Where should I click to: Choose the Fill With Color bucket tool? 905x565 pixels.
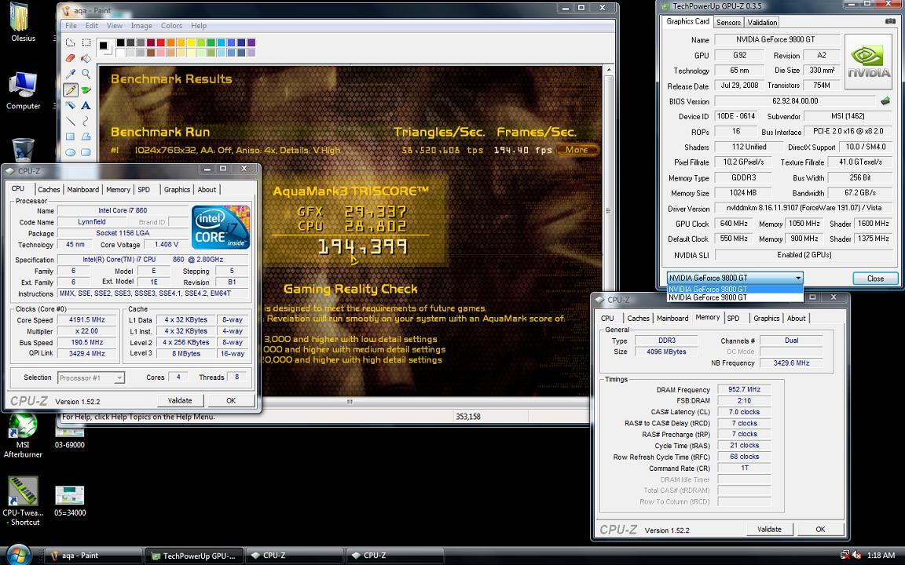86,58
